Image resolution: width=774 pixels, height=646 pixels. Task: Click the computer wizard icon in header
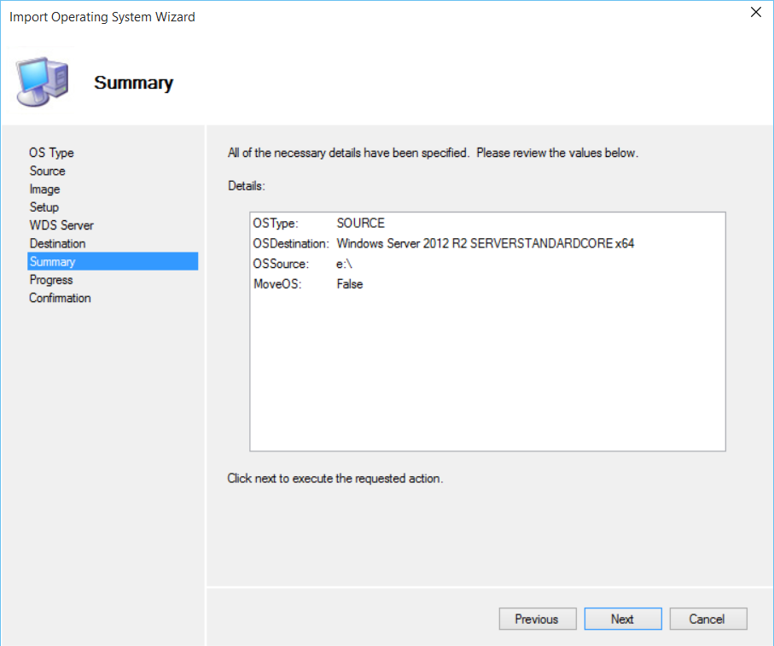tap(44, 83)
